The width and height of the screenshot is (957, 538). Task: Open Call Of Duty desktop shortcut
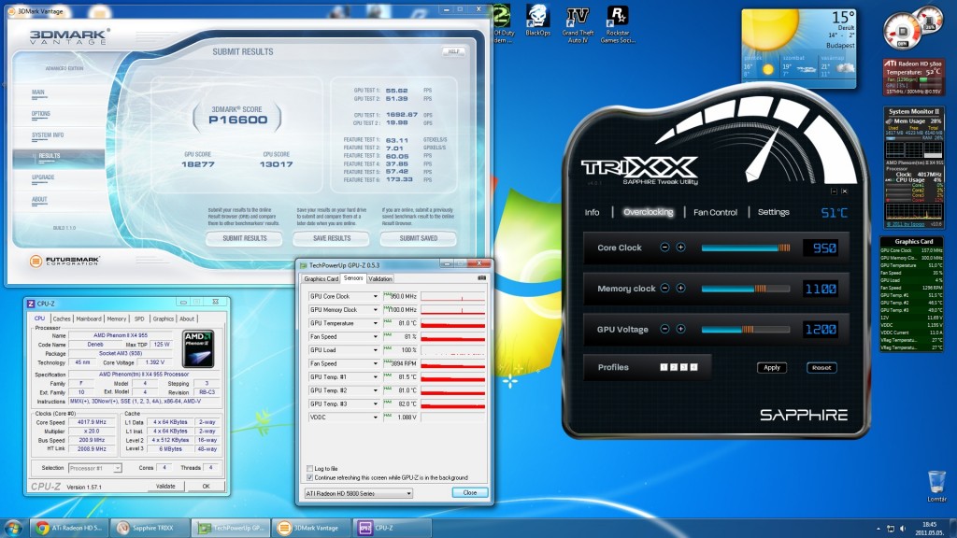[x=503, y=23]
